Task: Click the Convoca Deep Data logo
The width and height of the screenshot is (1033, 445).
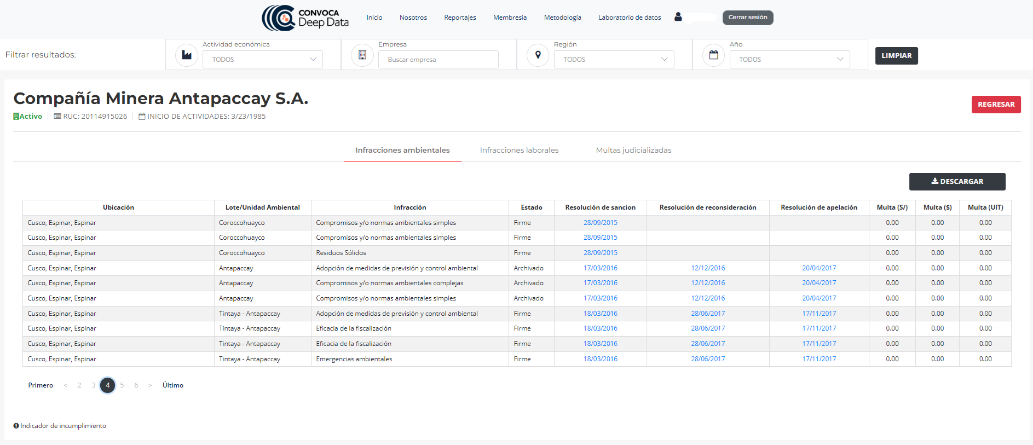Action: 305,18
